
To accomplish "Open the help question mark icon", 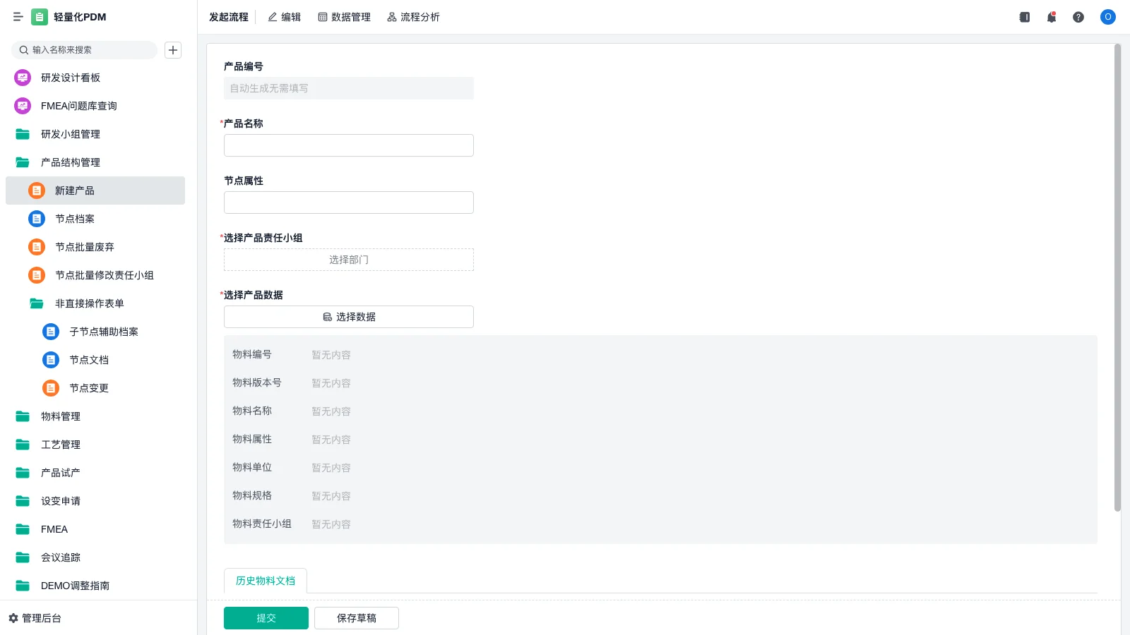I will 1078,17.
